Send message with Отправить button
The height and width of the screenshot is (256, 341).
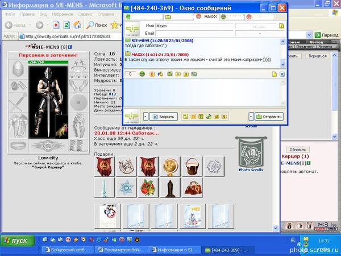[x=269, y=117]
